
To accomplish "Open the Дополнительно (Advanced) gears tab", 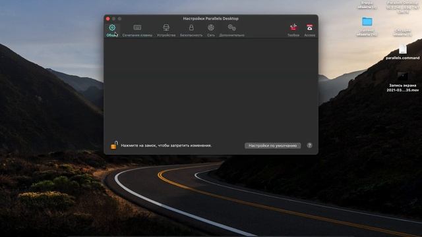I will coord(231,30).
